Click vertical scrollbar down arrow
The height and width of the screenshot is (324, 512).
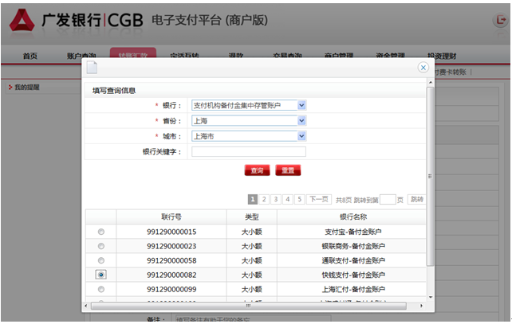pyautogui.click(x=431, y=297)
